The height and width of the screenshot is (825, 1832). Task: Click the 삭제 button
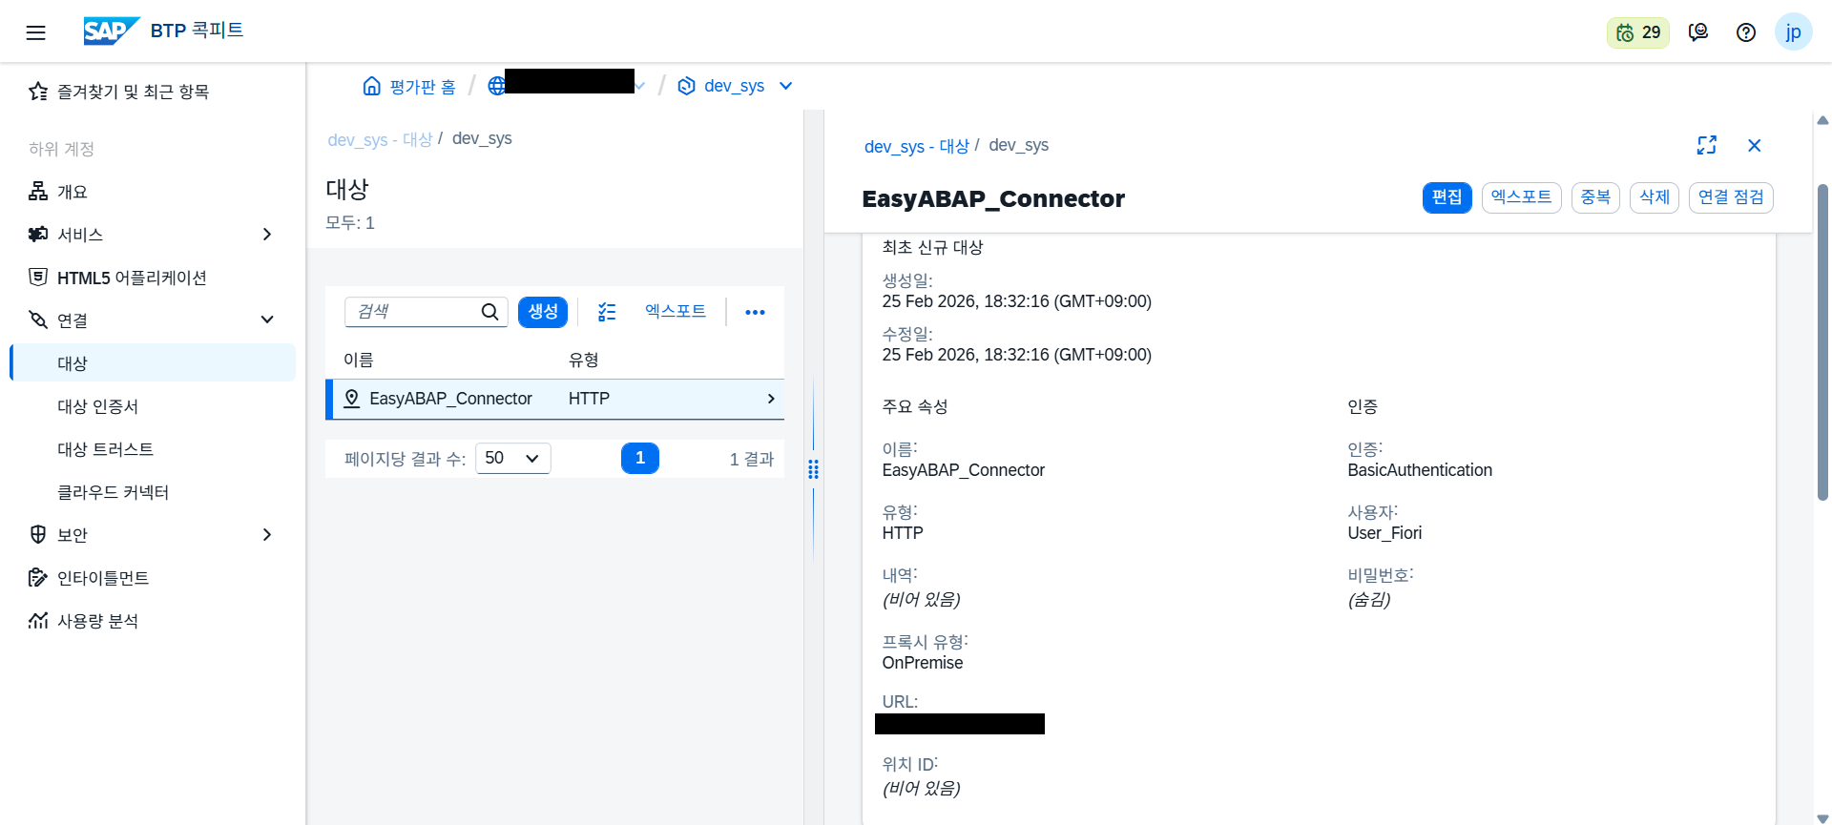pyautogui.click(x=1654, y=197)
